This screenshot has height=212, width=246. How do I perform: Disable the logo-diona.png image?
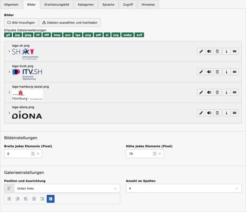209,113
